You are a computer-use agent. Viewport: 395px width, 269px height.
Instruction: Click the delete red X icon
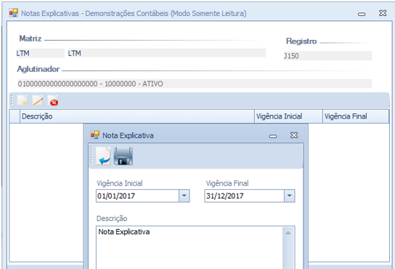53,100
